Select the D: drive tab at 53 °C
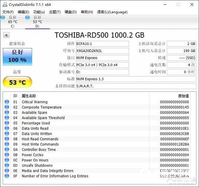The width and height of the screenshot is (199, 187). point(37,21)
